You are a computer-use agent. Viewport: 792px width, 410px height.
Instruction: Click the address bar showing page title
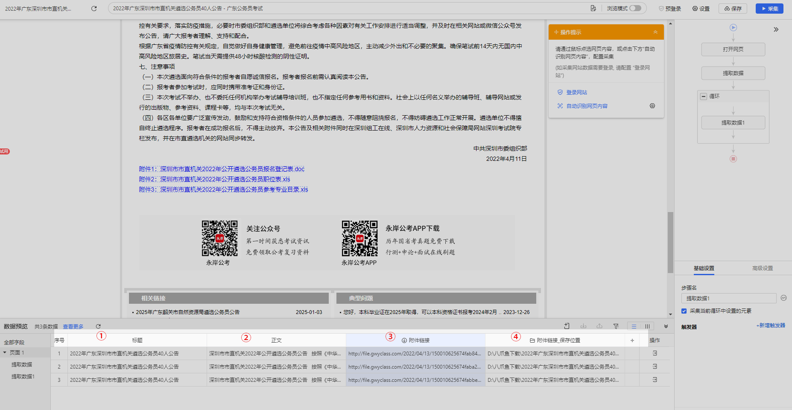pyautogui.click(x=348, y=9)
